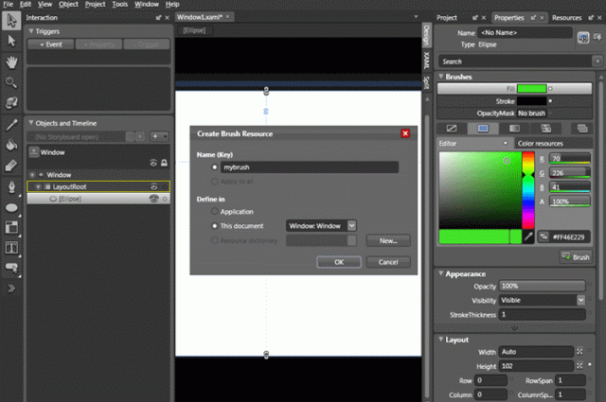Click the Search properties field
Viewport: 606px width, 402px height.
tap(515, 61)
